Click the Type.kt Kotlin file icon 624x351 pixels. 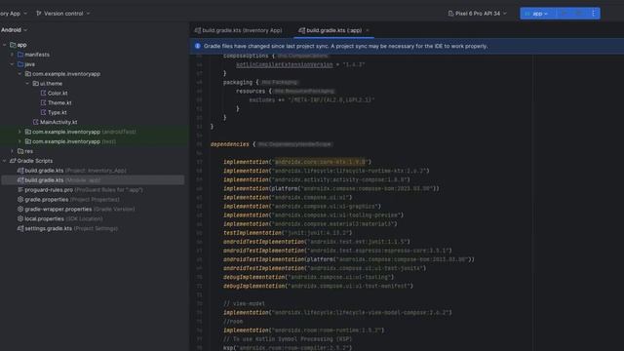(x=43, y=112)
